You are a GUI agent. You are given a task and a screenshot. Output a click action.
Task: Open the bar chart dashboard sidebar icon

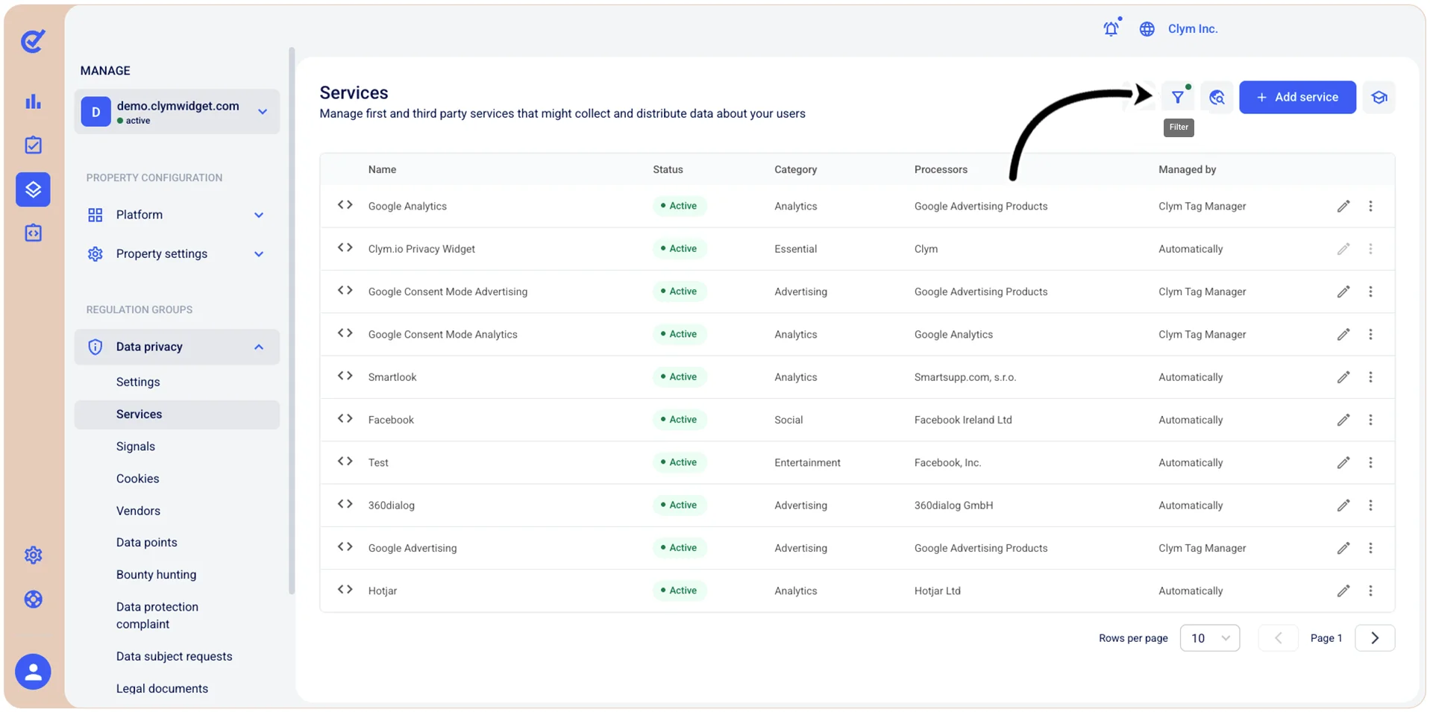33,102
